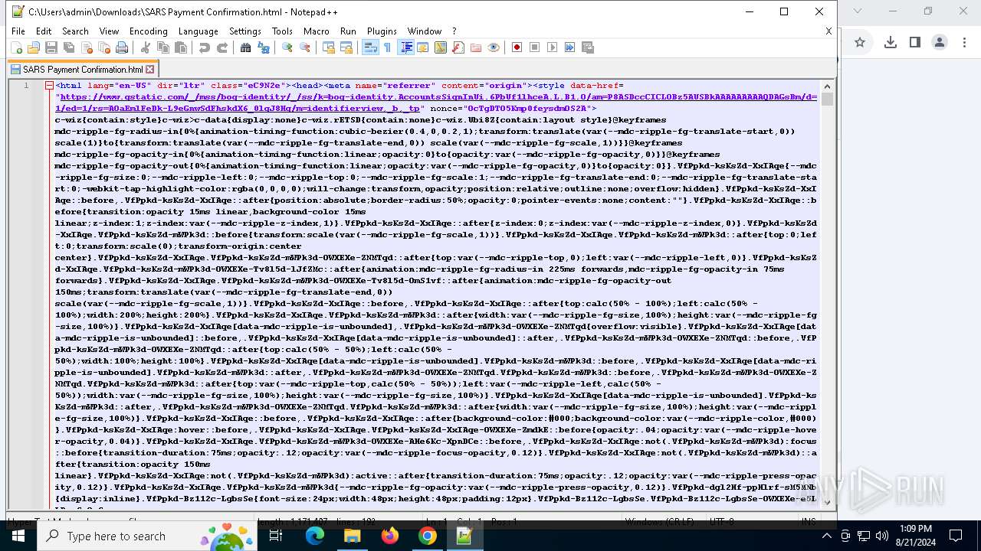
Task: Open the Plugins menu
Action: [382, 31]
